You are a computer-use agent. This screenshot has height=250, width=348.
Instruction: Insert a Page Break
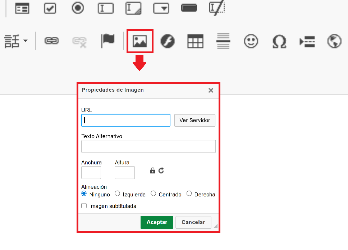tap(307, 41)
